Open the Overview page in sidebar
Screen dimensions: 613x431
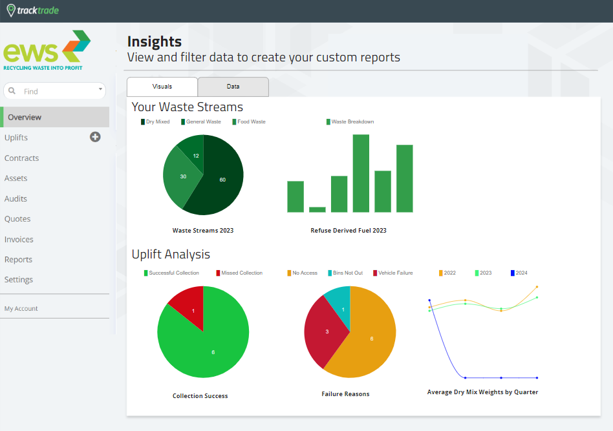pyautogui.click(x=55, y=117)
